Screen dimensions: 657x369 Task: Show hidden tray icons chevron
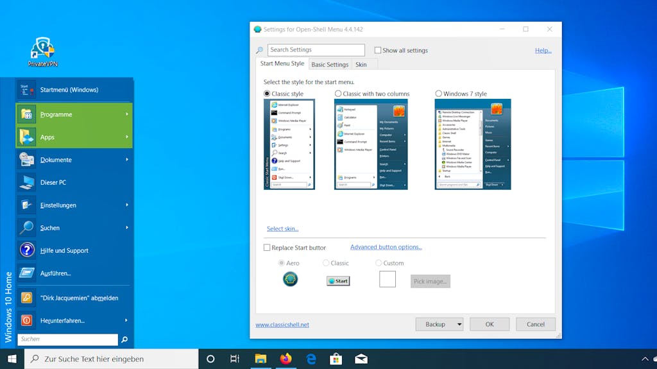tap(645, 359)
